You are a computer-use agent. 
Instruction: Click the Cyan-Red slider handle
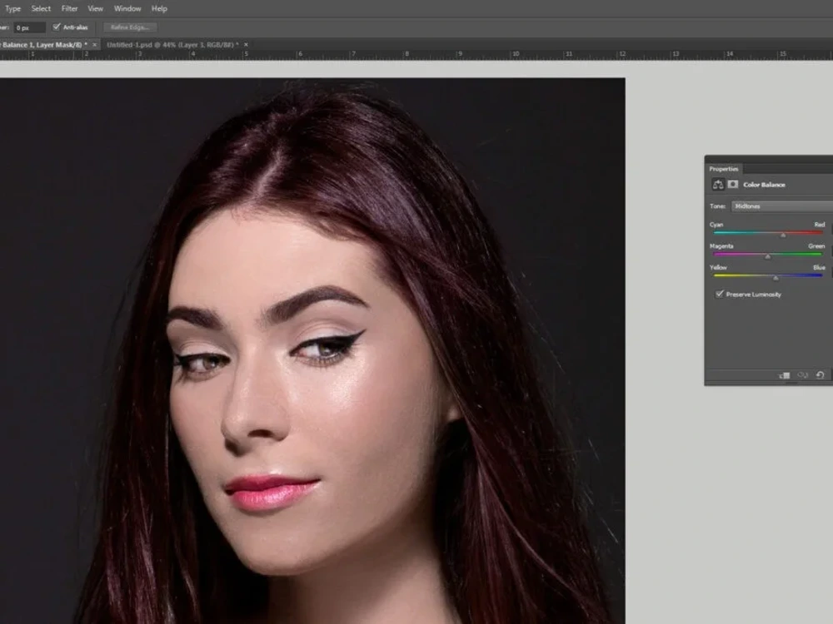click(x=782, y=235)
